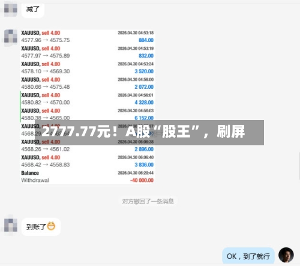This screenshot has height=266, width=300.
Task: Click the avatar beside the 到账了 message
Action: [x=11, y=225]
